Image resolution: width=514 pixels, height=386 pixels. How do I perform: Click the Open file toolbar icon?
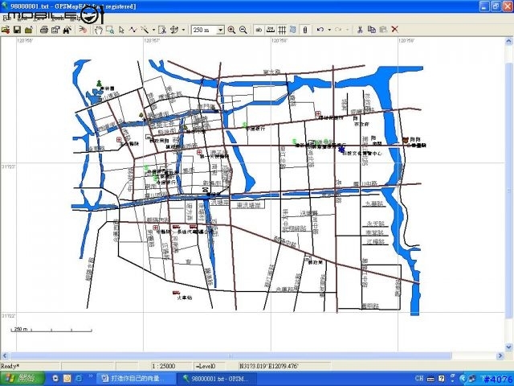pyautogui.click(x=6, y=30)
